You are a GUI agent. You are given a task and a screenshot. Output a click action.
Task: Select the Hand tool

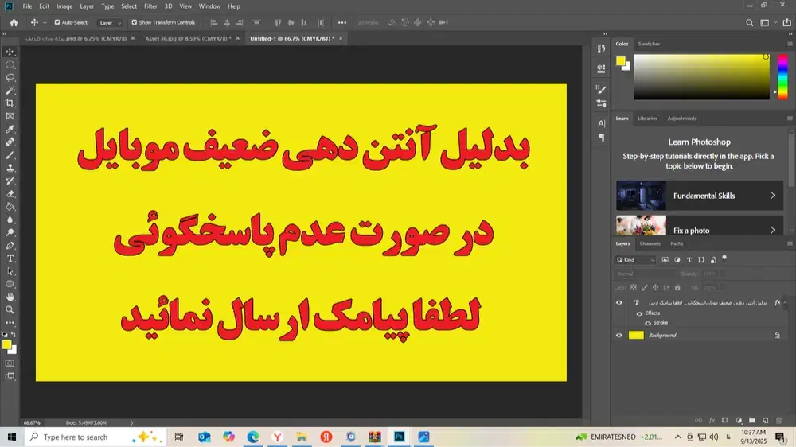click(10, 297)
